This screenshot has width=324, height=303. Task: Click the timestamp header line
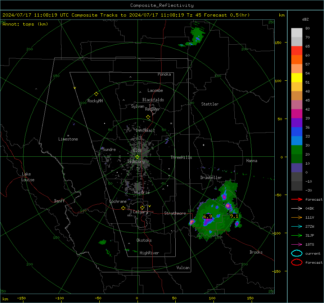tap(126, 15)
